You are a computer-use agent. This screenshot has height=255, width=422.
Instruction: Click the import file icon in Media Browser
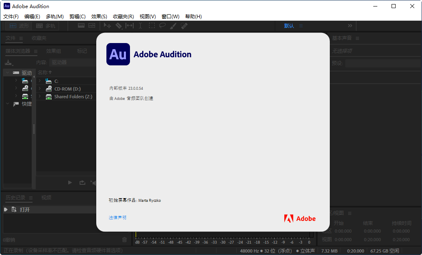click(x=9, y=62)
